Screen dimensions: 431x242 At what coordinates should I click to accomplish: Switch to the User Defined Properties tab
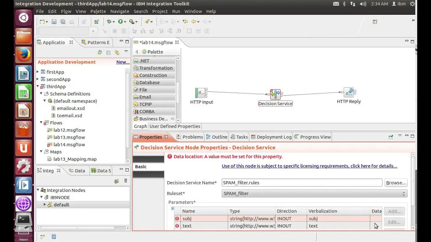pos(175,126)
